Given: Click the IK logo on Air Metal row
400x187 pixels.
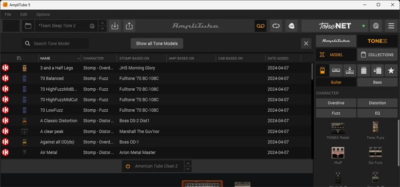Looking at the screenshot, I should tap(5, 152).
